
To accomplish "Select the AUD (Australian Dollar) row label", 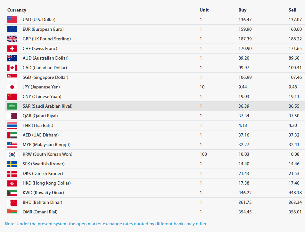I will pos(45,58).
